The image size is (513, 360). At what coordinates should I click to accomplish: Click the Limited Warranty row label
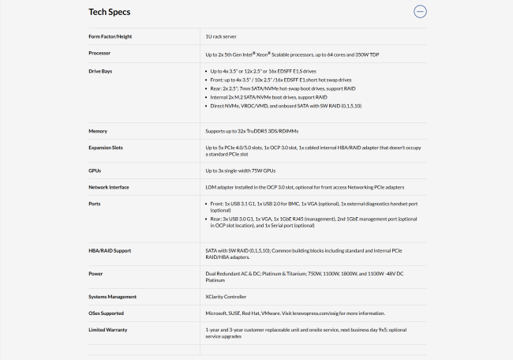pyautogui.click(x=108, y=329)
